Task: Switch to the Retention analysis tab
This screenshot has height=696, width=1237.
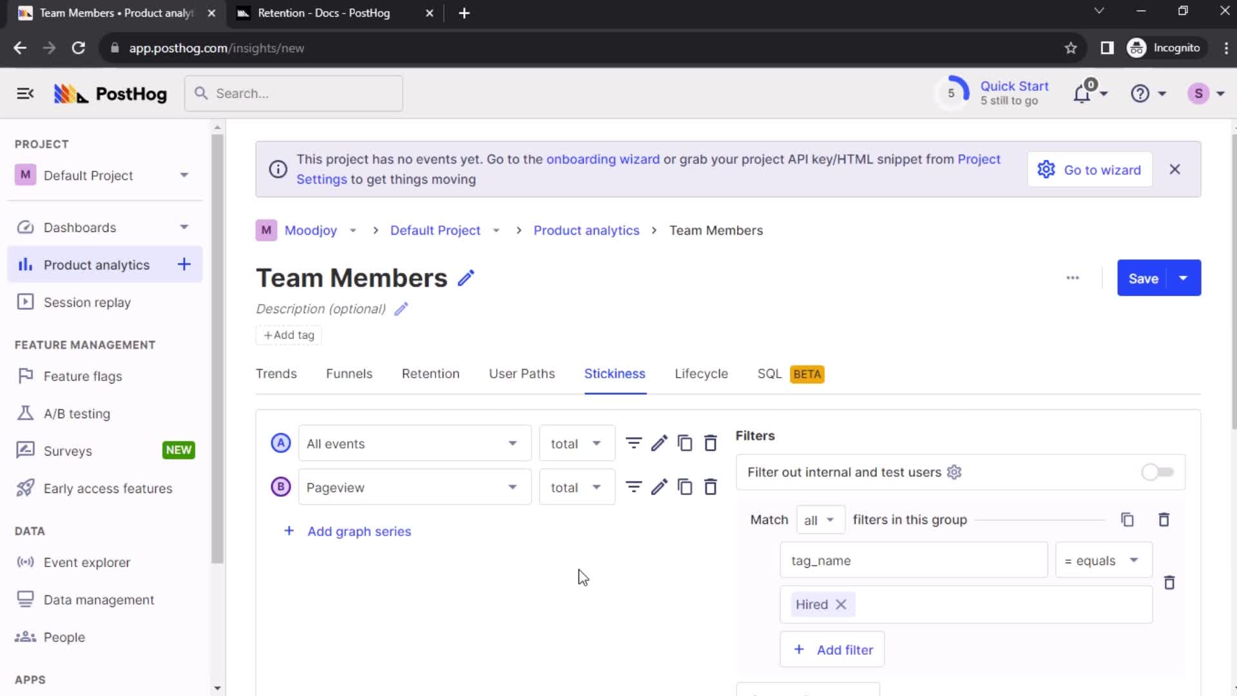Action: (x=430, y=373)
